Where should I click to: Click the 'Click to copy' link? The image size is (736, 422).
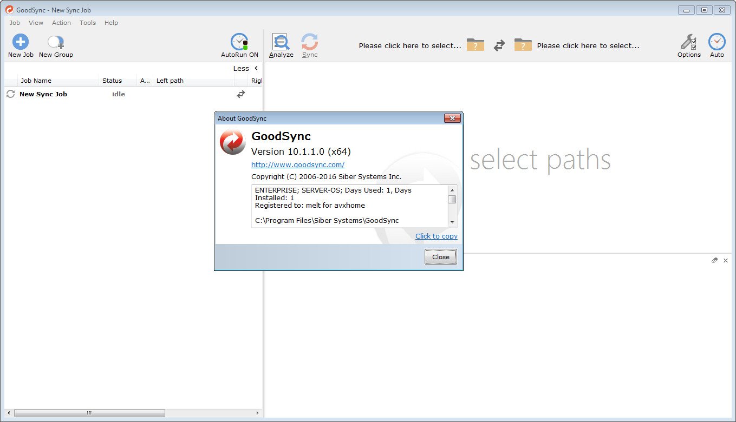pos(437,236)
